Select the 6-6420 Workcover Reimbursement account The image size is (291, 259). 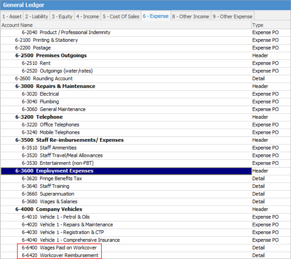(60, 255)
